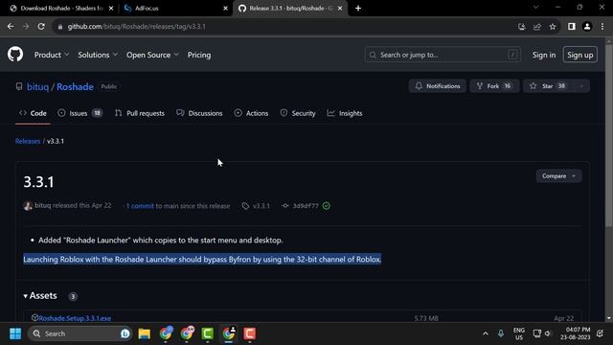Click microphone icon in system tray

point(501,333)
